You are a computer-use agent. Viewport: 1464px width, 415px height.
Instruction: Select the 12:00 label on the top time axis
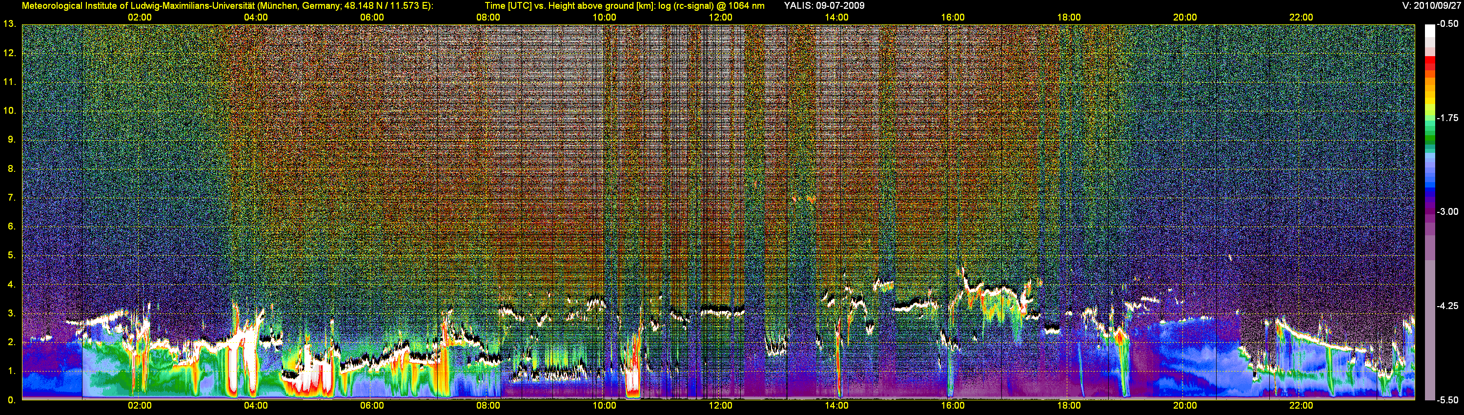[x=721, y=18]
